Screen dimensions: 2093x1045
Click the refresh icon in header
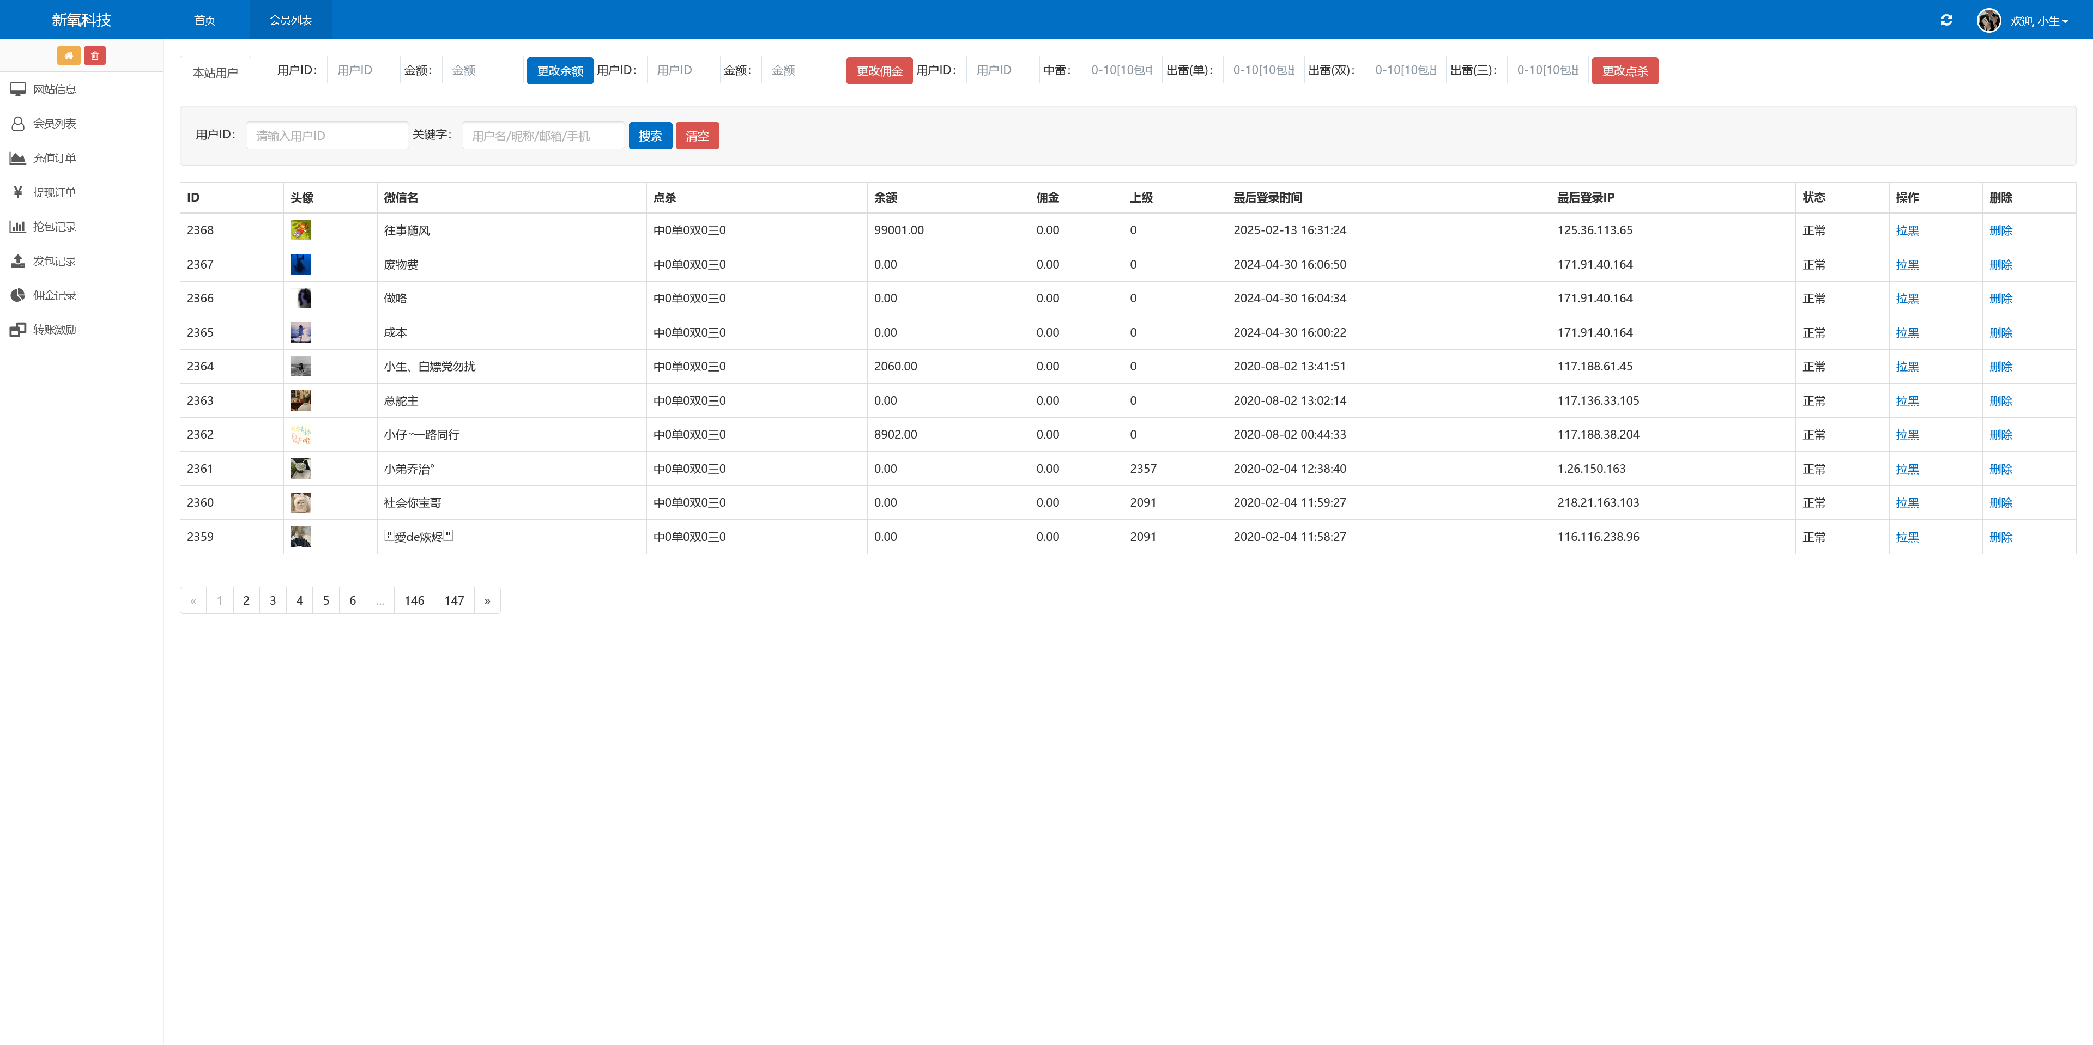click(x=1946, y=20)
